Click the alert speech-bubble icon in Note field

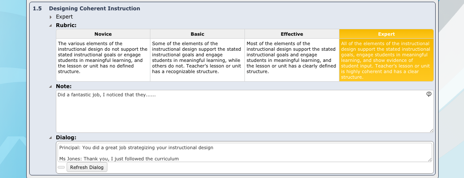click(x=429, y=94)
